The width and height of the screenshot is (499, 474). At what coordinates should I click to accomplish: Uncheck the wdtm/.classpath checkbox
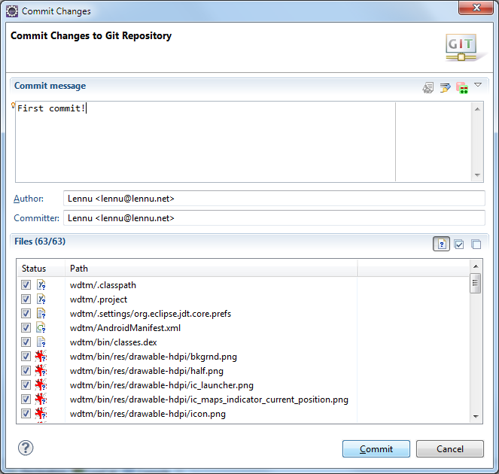[26, 285]
